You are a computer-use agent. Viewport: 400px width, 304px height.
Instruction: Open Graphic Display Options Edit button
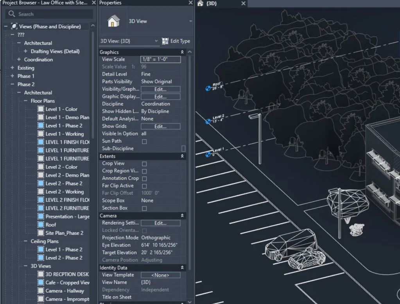(160, 97)
